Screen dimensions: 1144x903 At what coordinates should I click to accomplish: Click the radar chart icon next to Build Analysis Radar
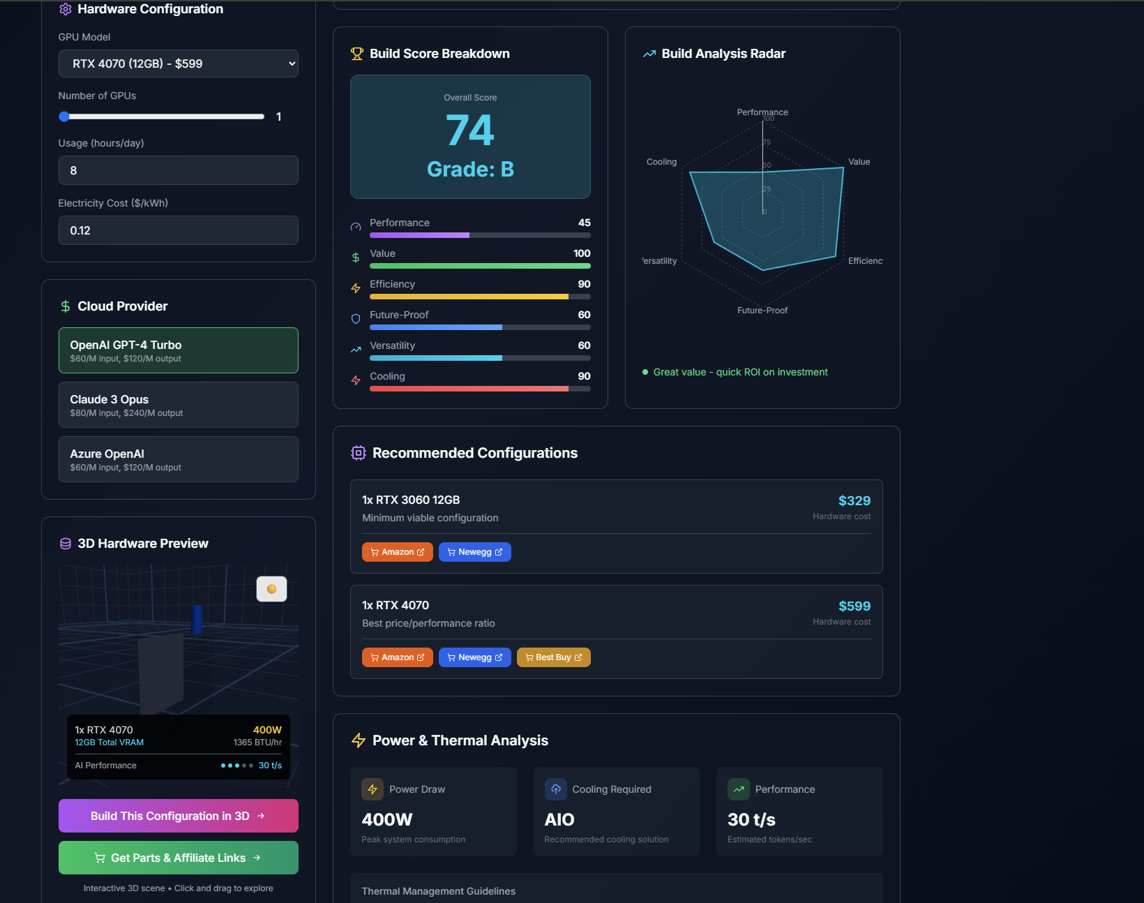(649, 53)
